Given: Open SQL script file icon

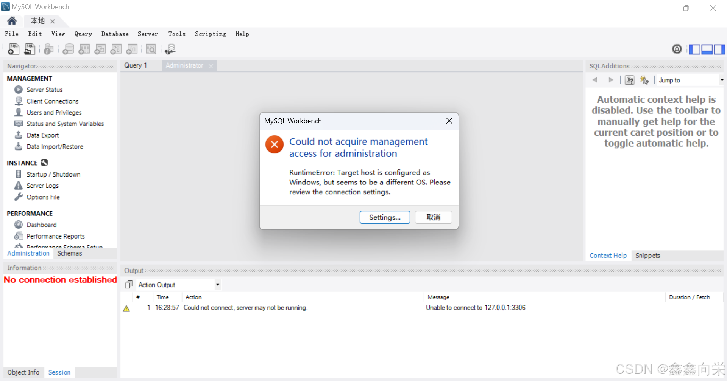Looking at the screenshot, I should click(30, 49).
